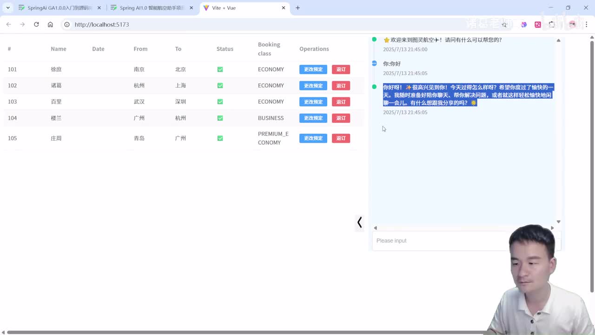
Task: Click 更改预定 for 百里's booking
Action: point(313,102)
